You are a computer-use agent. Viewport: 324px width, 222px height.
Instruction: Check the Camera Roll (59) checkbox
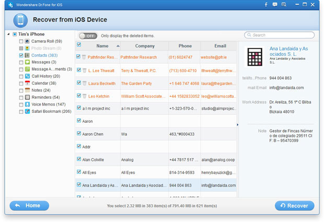point(21,41)
